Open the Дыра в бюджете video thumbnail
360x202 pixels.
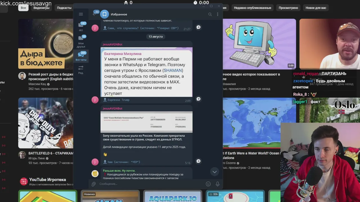46,44
